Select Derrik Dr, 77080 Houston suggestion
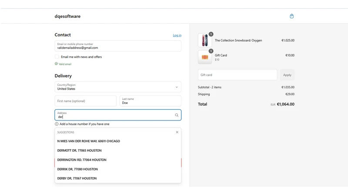This screenshot has height=195, width=348. pos(118,169)
